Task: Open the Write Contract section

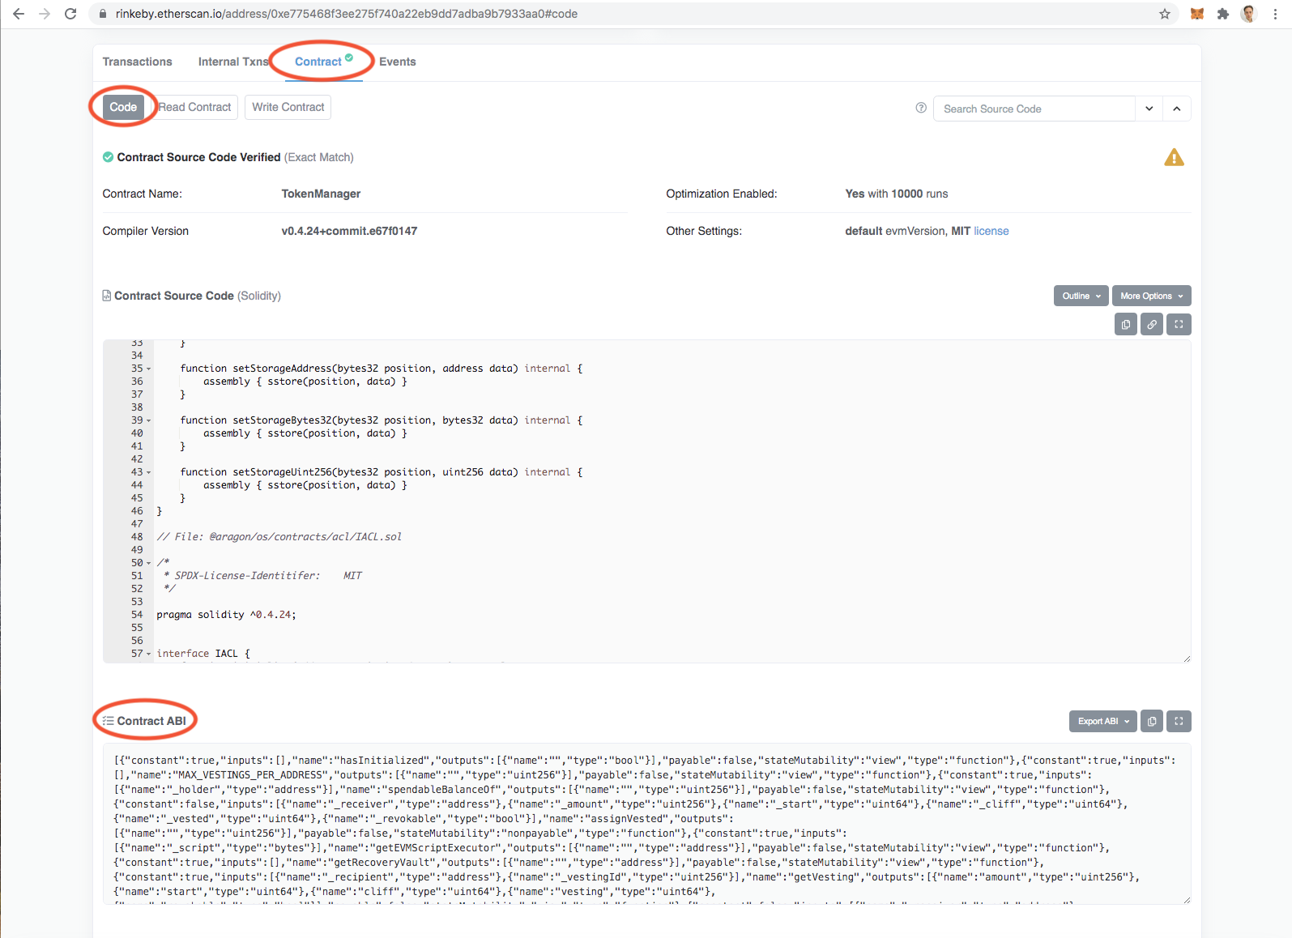Action: [288, 107]
